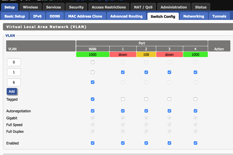The image size is (233, 155).
Task: Open the Networking sub-tab
Action: click(194, 16)
